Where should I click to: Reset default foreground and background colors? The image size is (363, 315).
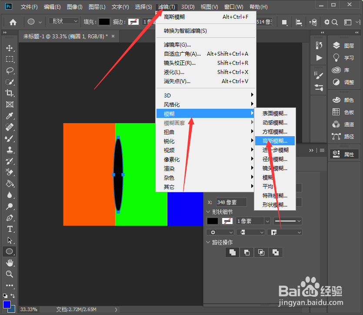click(x=5, y=296)
